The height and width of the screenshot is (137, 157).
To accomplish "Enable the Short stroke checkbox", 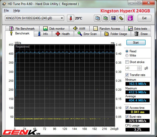I will pyautogui.click(x=127, y=62).
